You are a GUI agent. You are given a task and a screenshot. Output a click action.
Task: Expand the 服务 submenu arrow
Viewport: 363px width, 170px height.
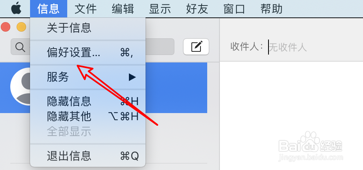pos(132,77)
